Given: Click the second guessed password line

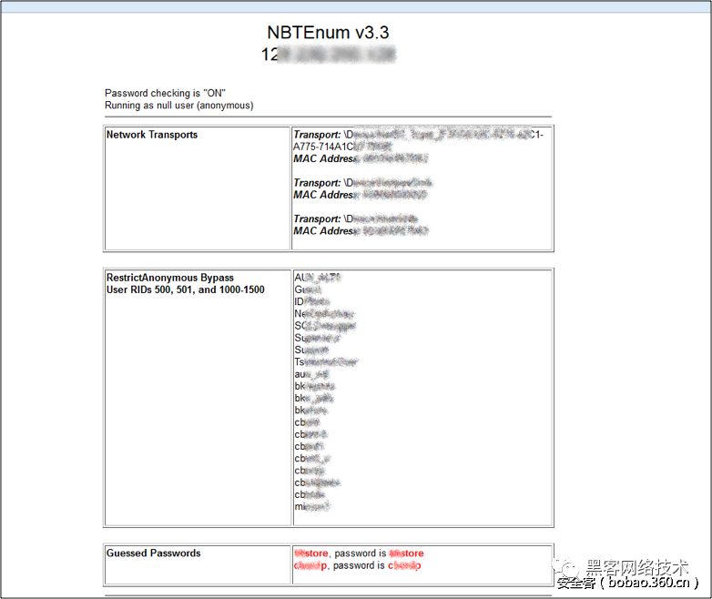Looking at the screenshot, I should tap(358, 565).
